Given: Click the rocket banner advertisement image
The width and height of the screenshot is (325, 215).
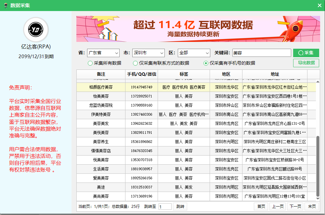Looking at the screenshot, I should 198,29.
